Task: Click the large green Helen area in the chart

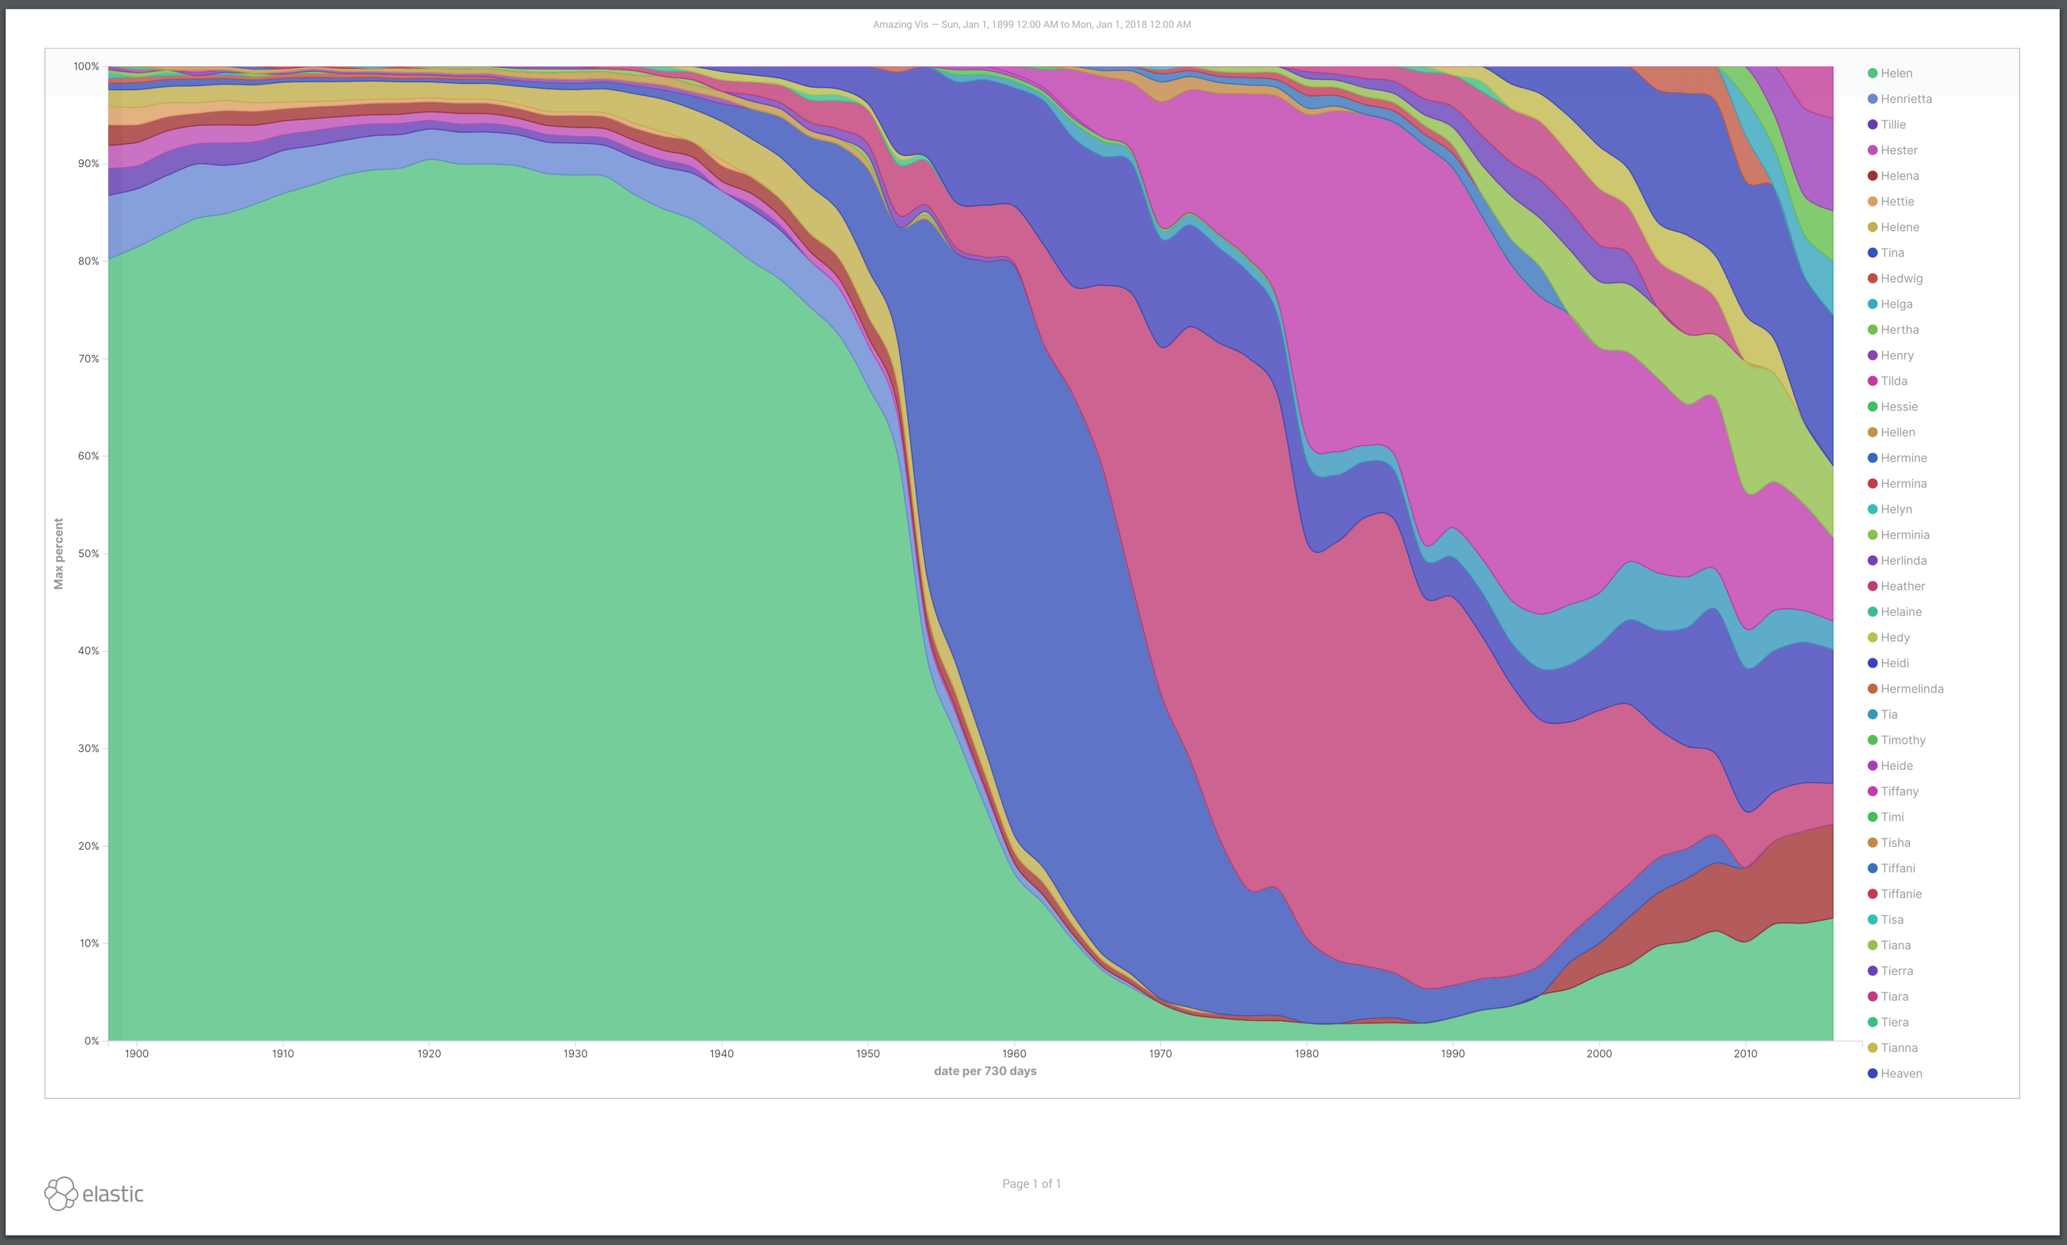Action: point(503,587)
